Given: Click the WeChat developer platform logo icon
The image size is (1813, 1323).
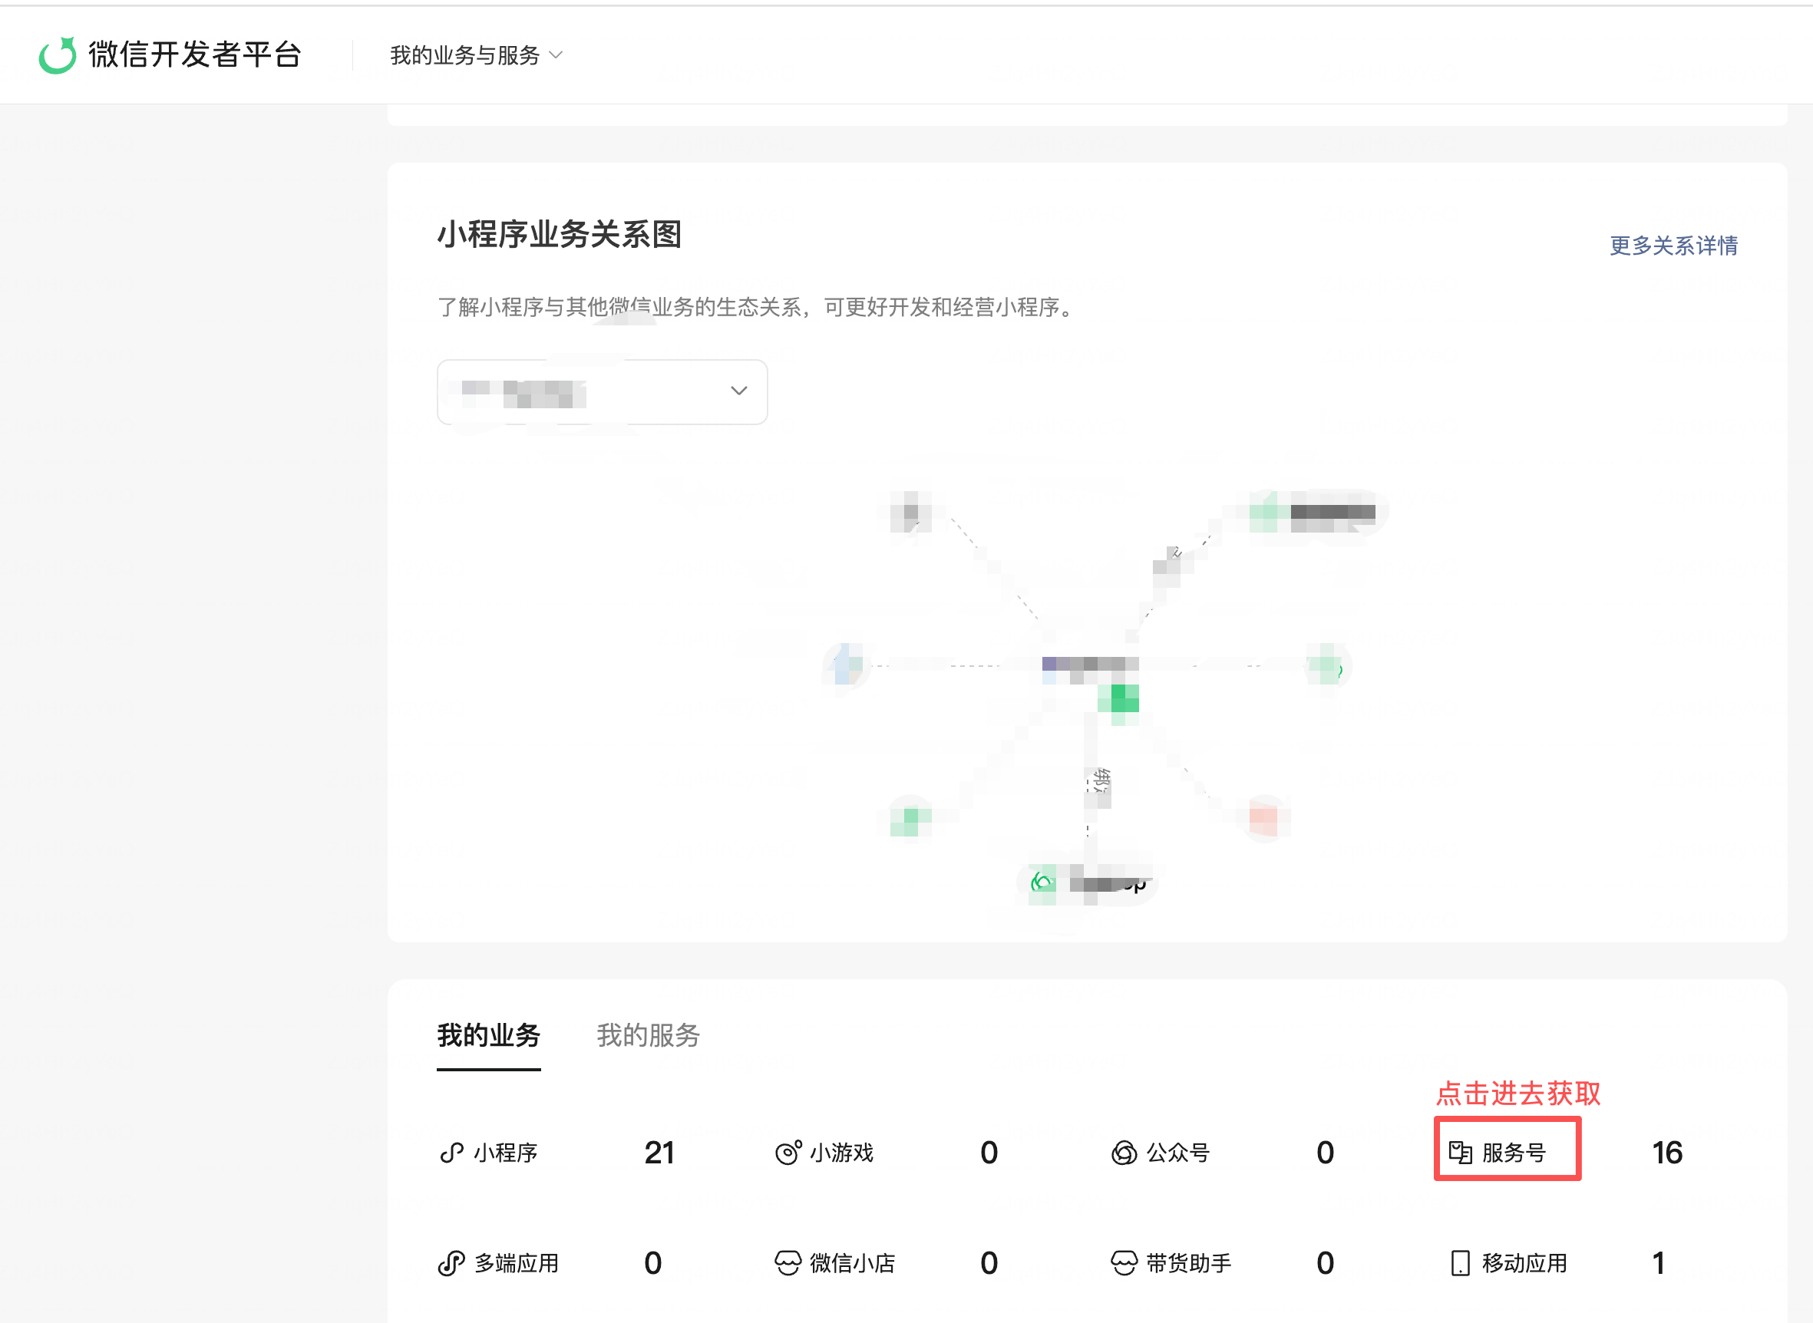Looking at the screenshot, I should coord(58,55).
